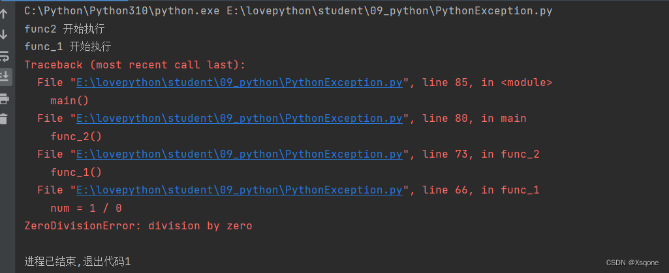Click the "num = 1 / 0" code line
669x273 pixels.
click(x=86, y=208)
